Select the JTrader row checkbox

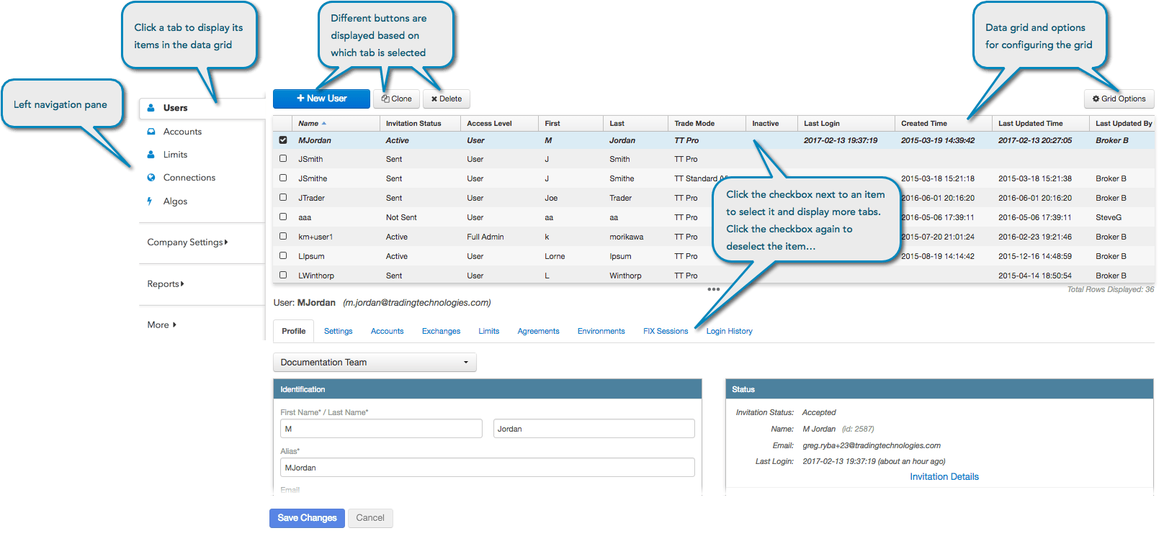coord(283,197)
